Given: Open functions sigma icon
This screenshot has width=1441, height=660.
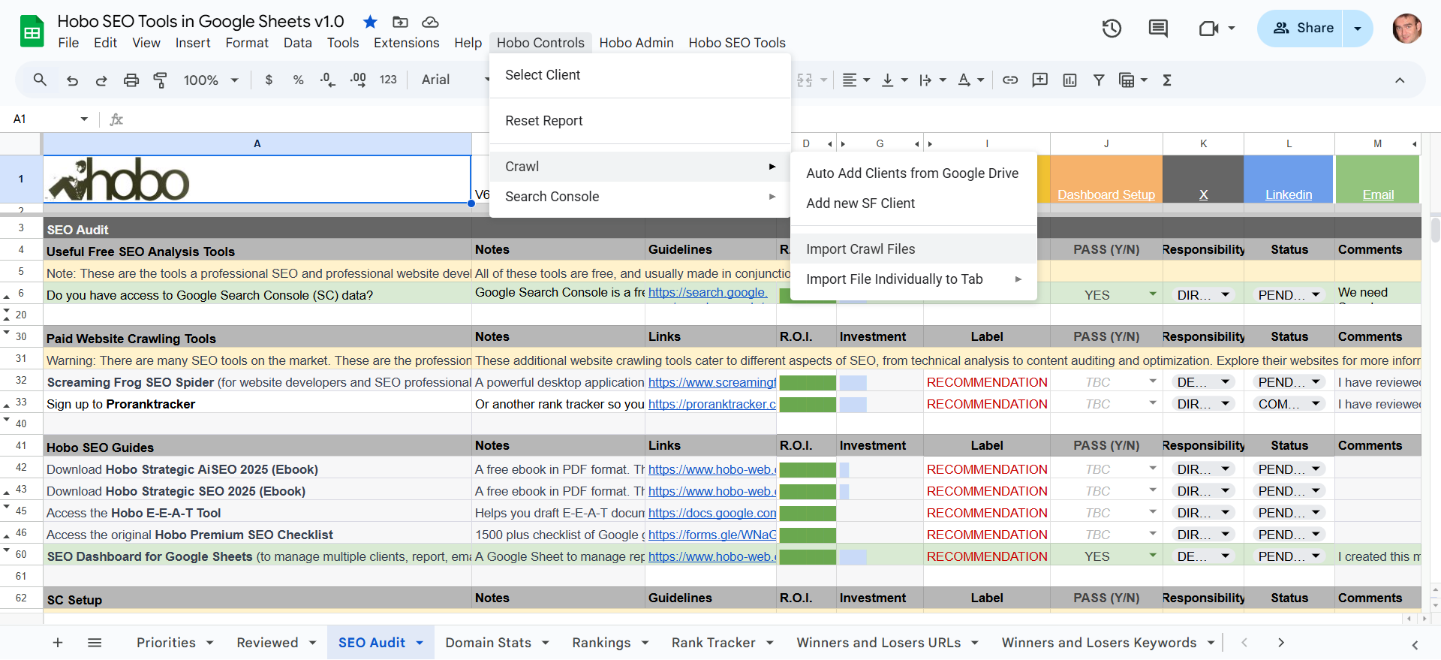Looking at the screenshot, I should (x=1167, y=80).
